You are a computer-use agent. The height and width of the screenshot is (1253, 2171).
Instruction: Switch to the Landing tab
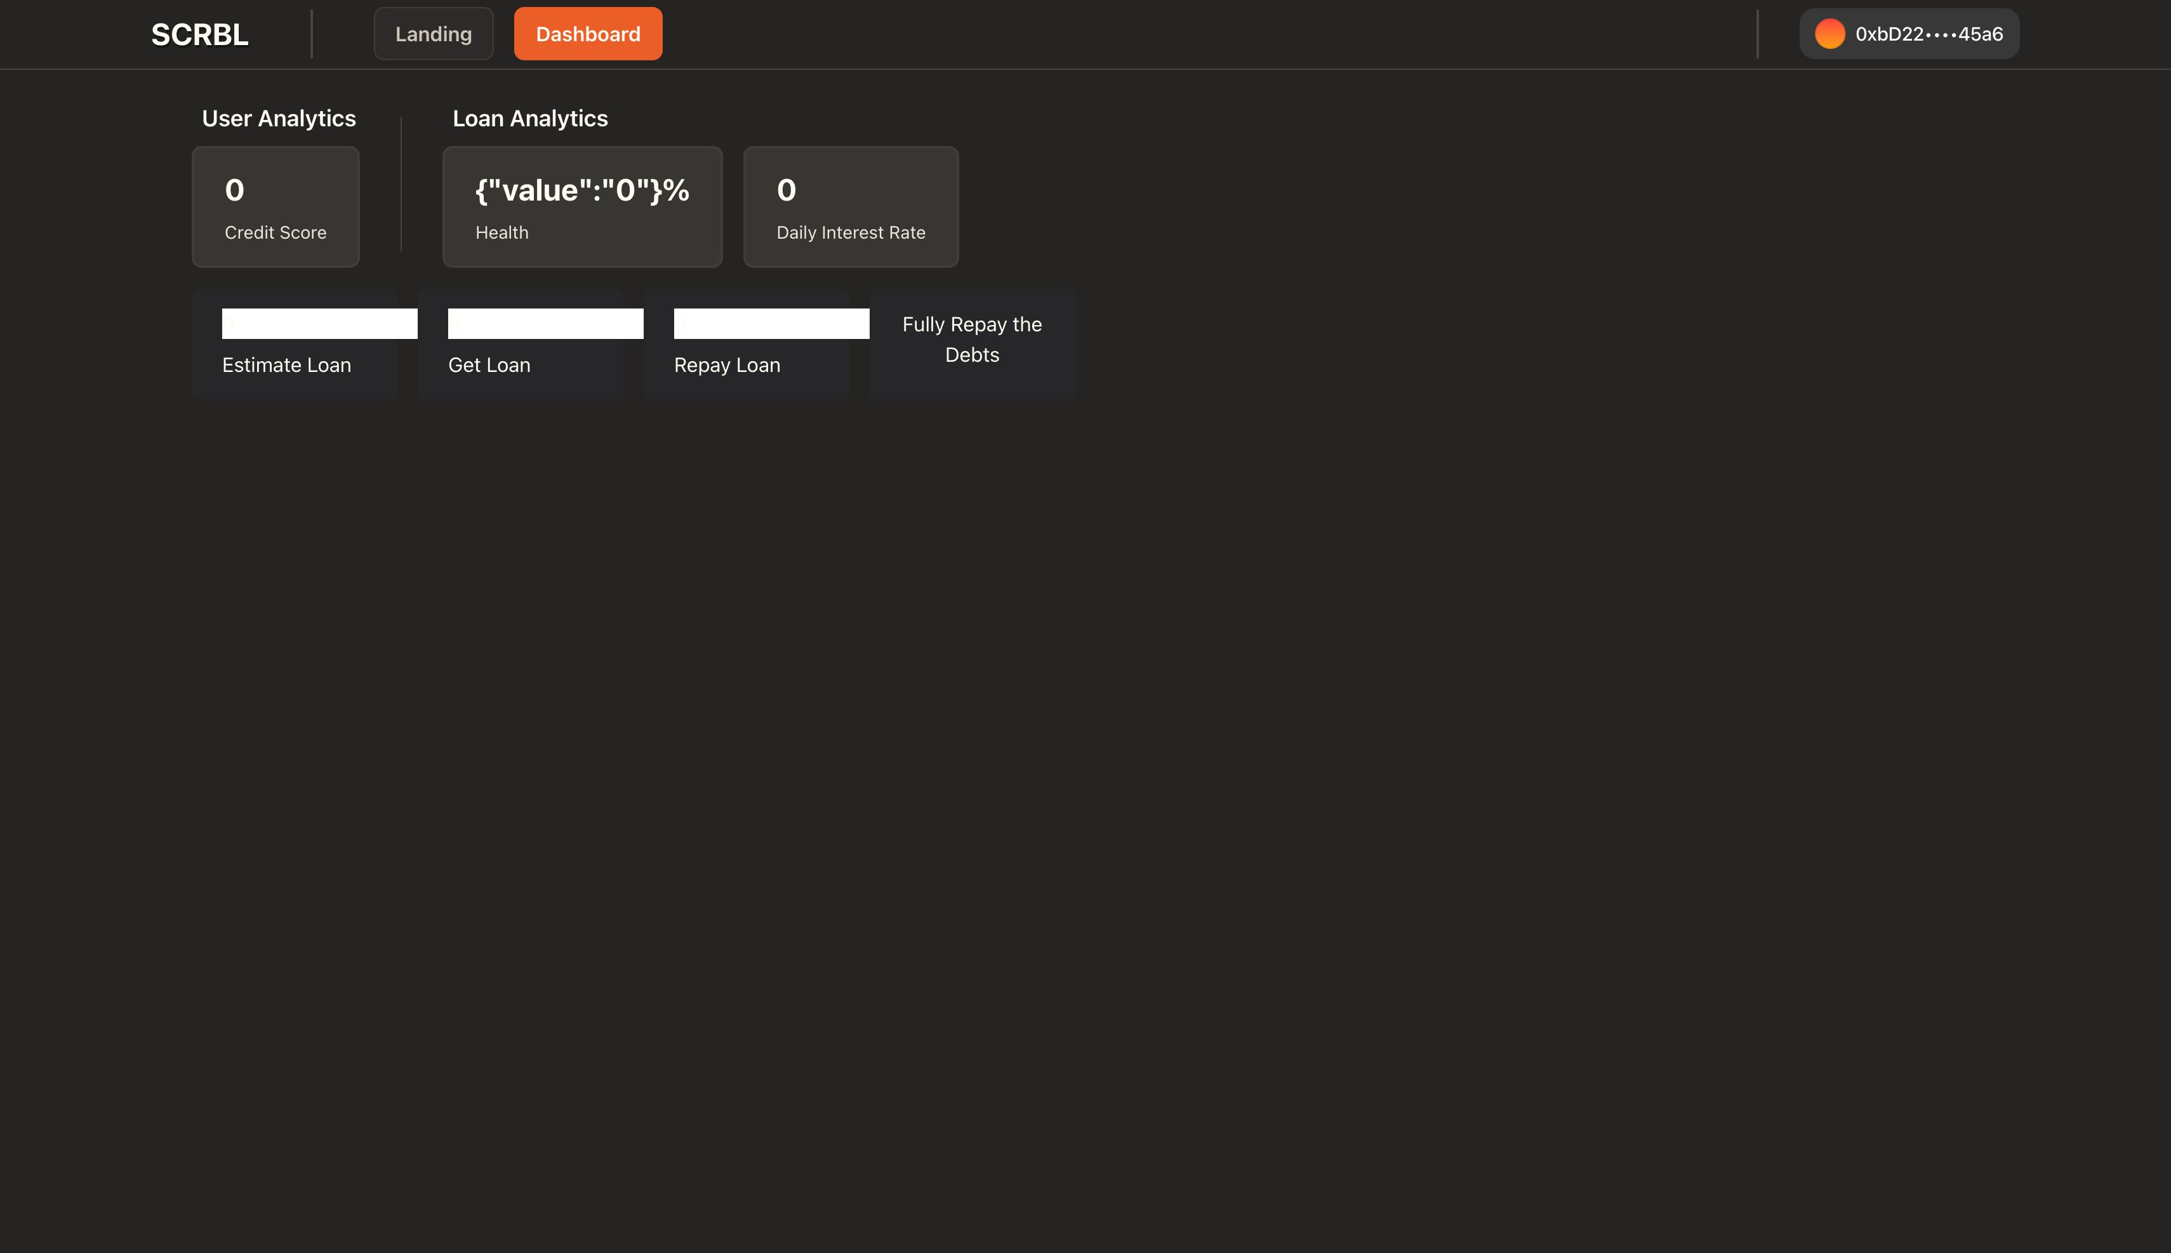(x=432, y=33)
